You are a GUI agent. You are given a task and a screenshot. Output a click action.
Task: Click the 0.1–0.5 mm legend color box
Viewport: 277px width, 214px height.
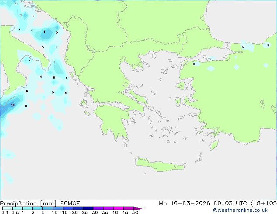(x=7, y=208)
